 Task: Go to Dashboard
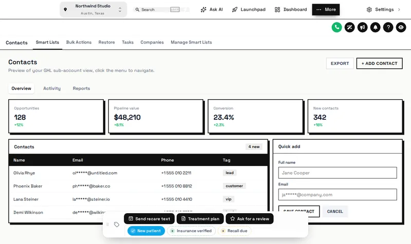(291, 9)
